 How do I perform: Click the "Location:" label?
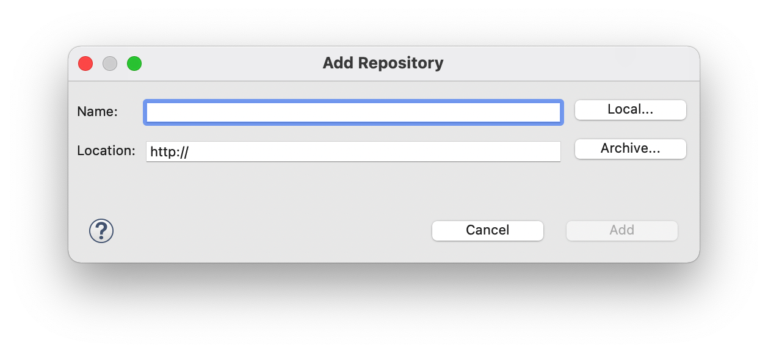(x=106, y=150)
